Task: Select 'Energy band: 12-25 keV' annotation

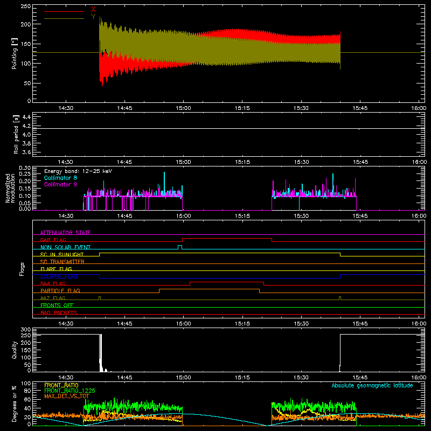Action: coord(78,171)
